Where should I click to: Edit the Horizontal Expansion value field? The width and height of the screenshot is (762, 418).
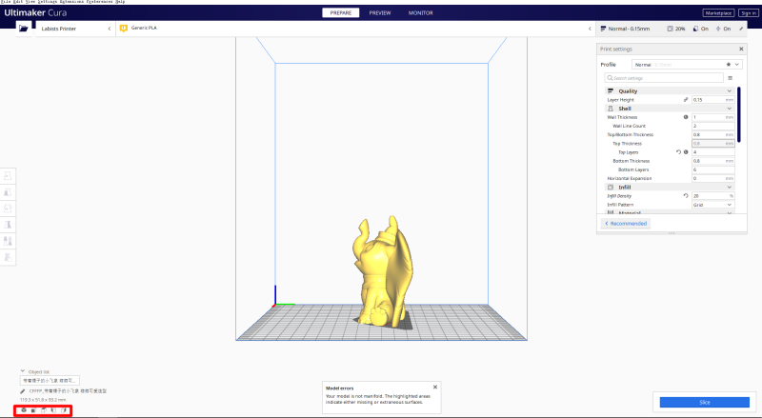click(712, 178)
